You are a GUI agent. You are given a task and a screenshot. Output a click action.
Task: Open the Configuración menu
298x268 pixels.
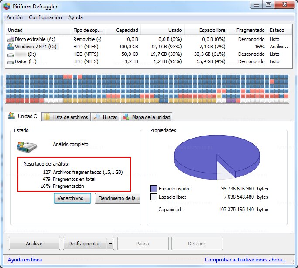[x=45, y=17]
